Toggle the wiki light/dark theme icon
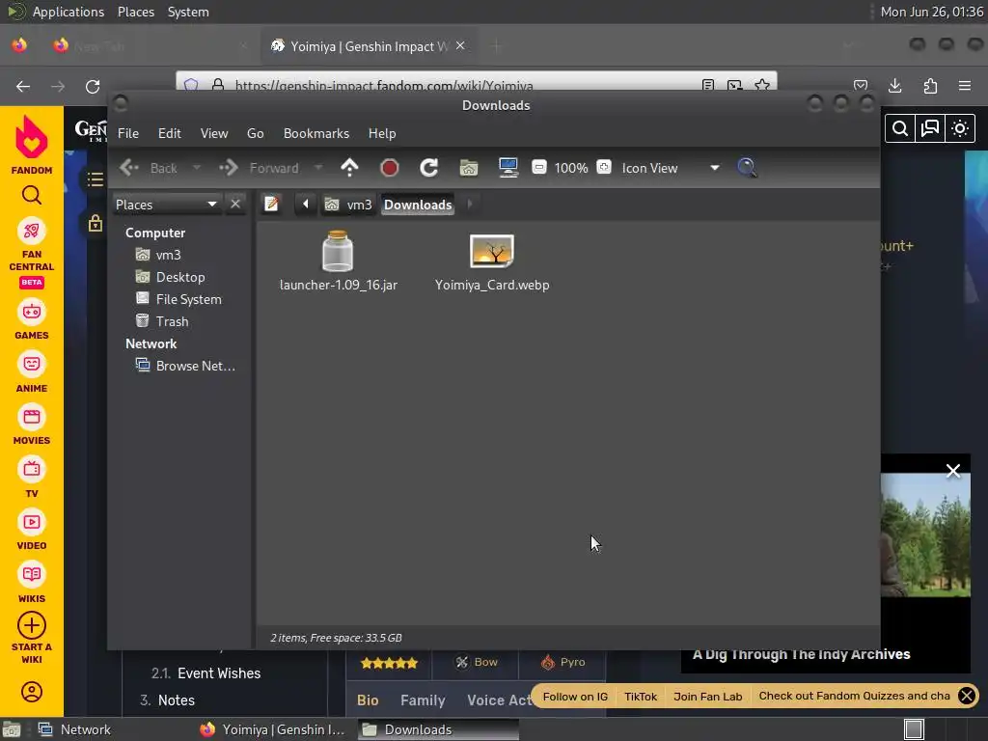 pos(960,128)
